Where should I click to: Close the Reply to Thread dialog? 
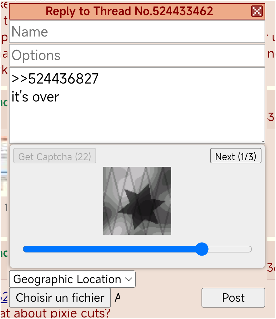tap(257, 11)
